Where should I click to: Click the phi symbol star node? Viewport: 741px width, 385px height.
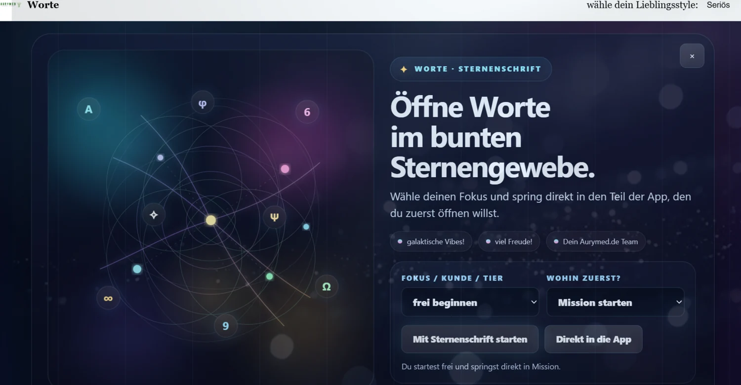point(203,103)
